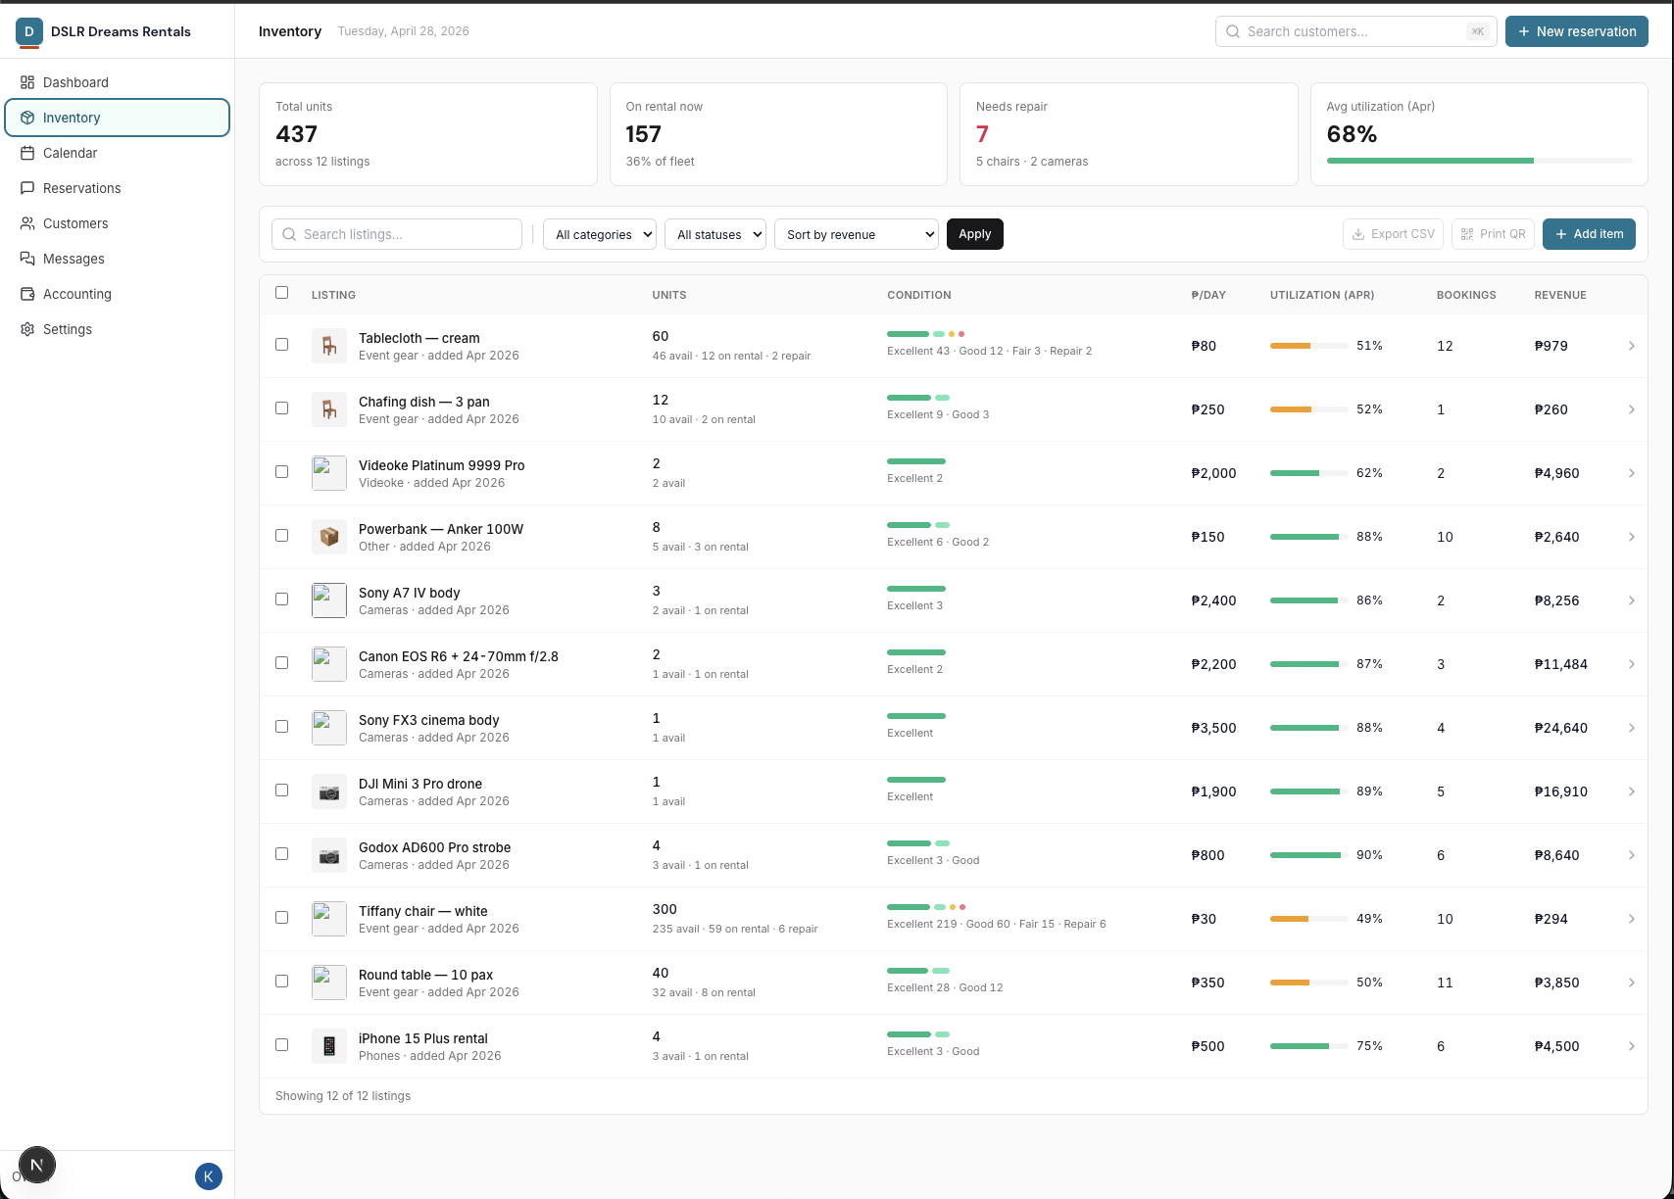Open the All statuses filter dropdown
Screen dimensions: 1674x1199
pos(714,234)
